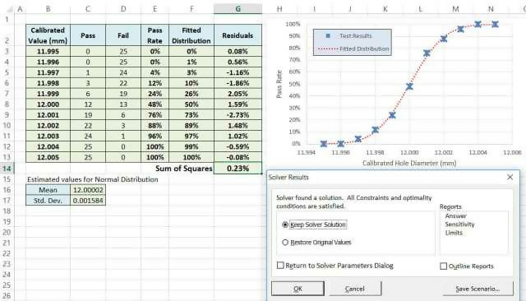Image resolution: width=526 pixels, height=301 pixels.
Task: Select row 14 header
Action: click(7, 168)
